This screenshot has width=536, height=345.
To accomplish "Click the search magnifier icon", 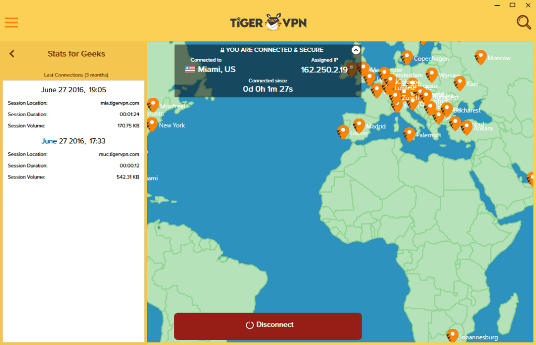I will (x=523, y=23).
